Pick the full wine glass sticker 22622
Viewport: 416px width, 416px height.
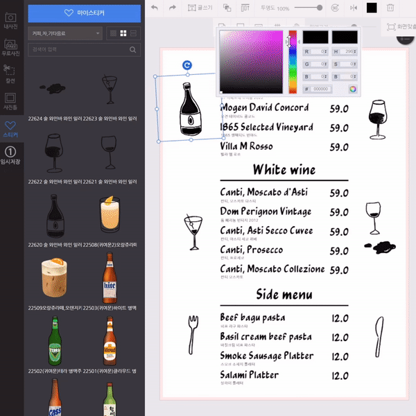54,153
